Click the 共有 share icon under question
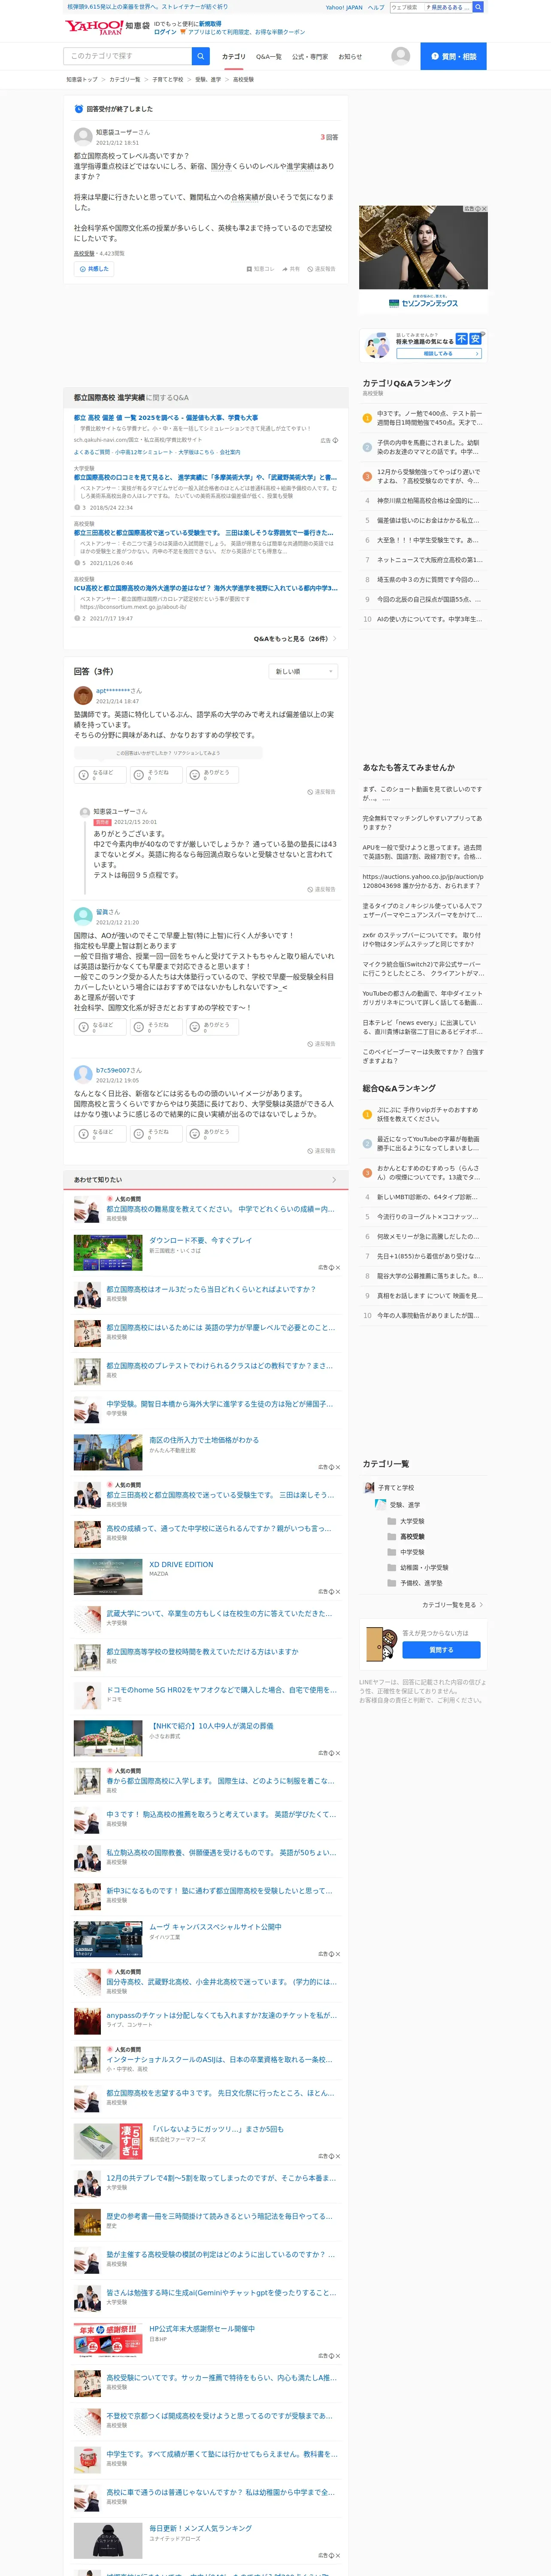Image resolution: width=551 pixels, height=2576 pixels. click(x=285, y=269)
